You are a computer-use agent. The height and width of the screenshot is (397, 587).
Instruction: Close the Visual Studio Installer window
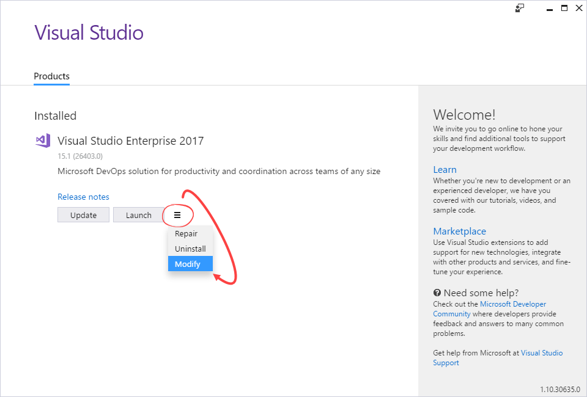[579, 8]
